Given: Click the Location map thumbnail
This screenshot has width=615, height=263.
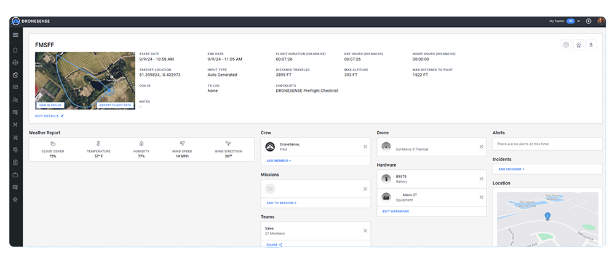Looking at the screenshot, I should [547, 219].
